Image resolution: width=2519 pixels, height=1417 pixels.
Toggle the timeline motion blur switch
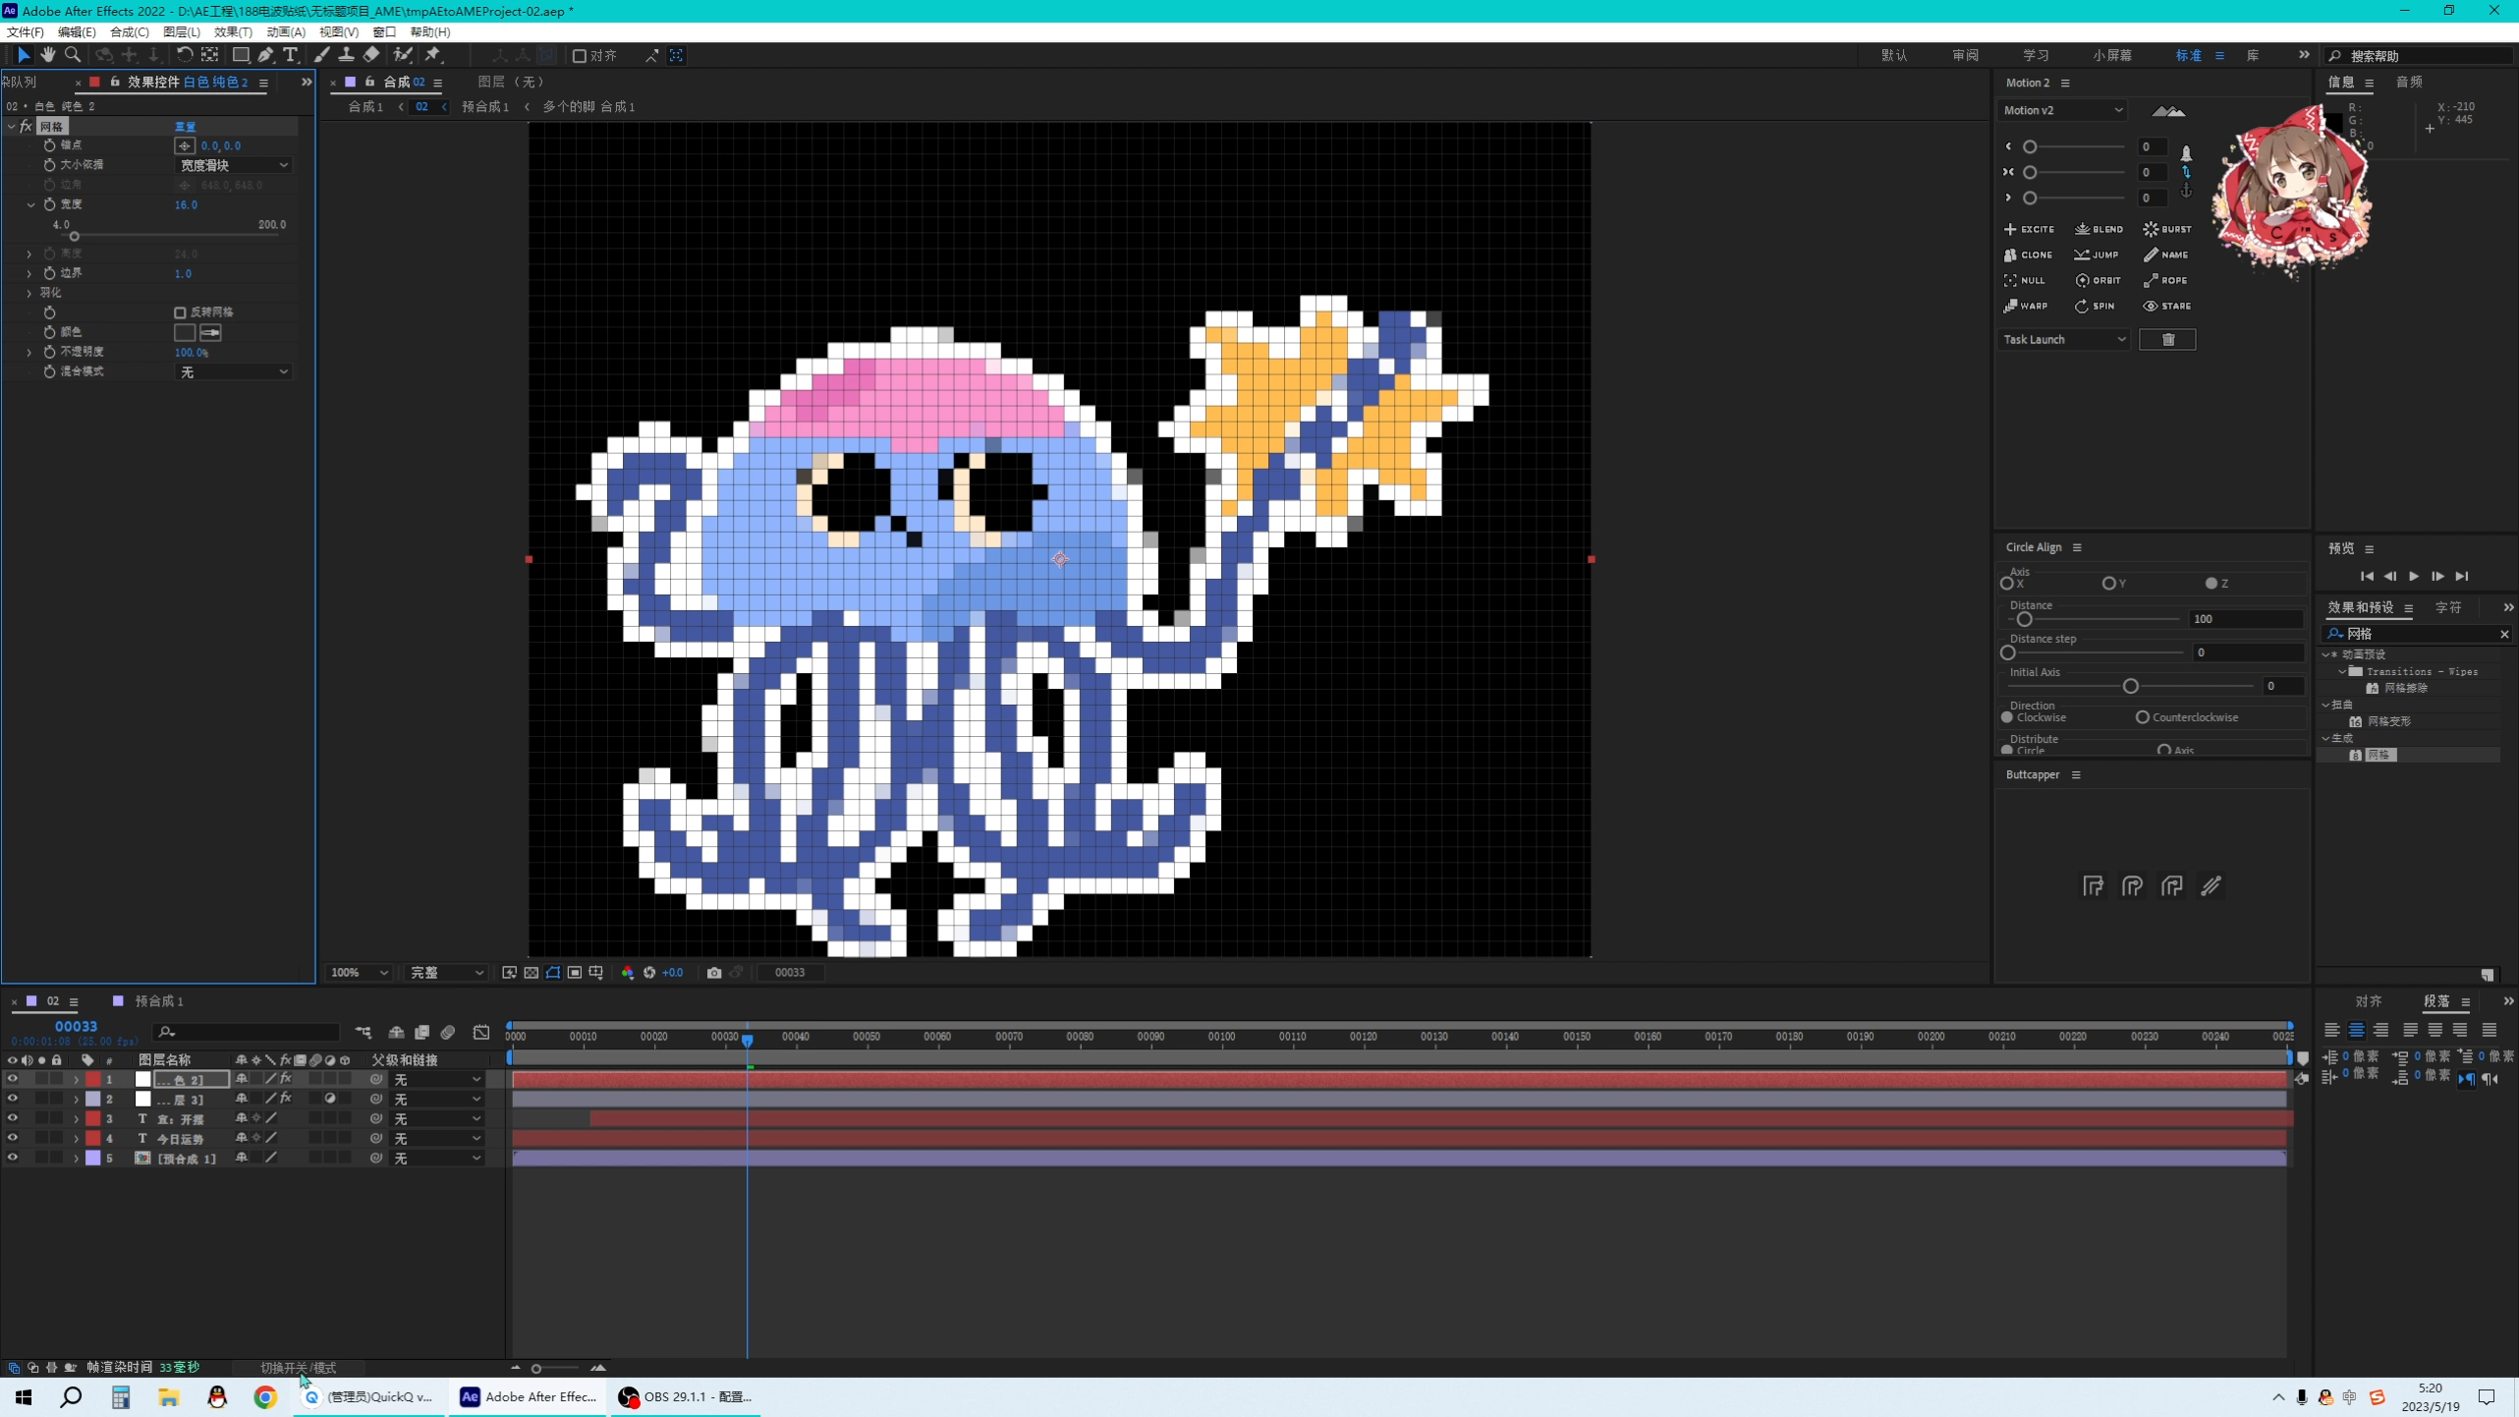click(x=448, y=1033)
